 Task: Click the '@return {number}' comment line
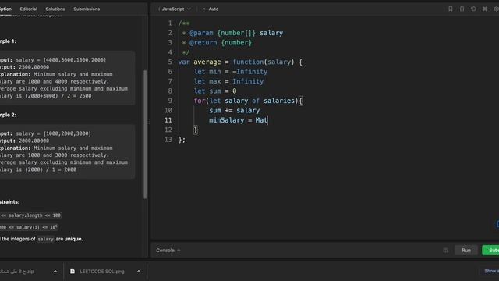[217, 42]
